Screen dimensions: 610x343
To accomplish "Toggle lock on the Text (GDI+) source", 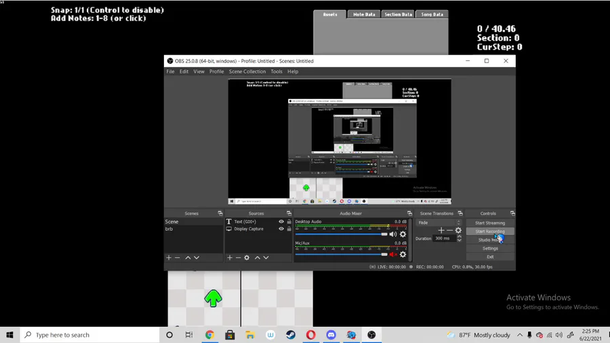I will point(289,222).
